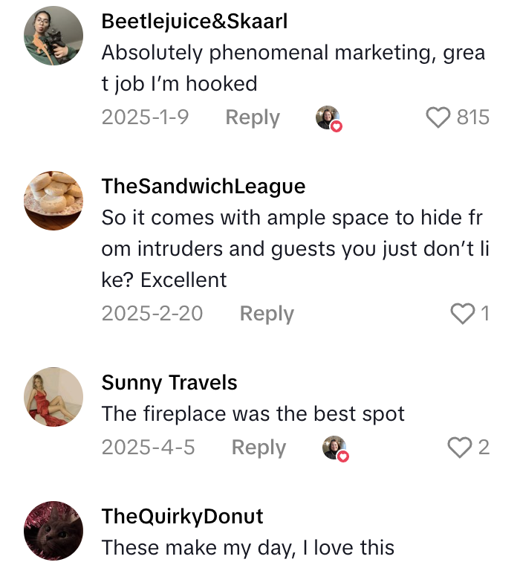Tap comment text "The fireplace was the best spot"
This screenshot has height=568, width=520.
[253, 414]
